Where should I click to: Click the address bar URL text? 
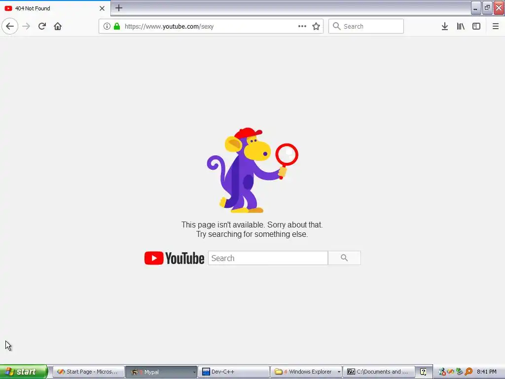169,27
